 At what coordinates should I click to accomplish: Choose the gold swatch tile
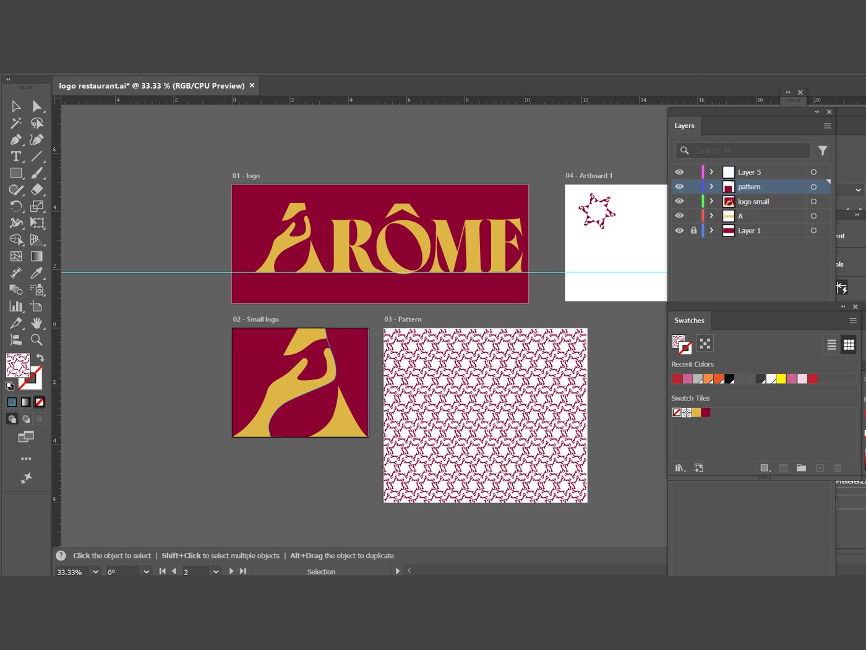click(696, 412)
